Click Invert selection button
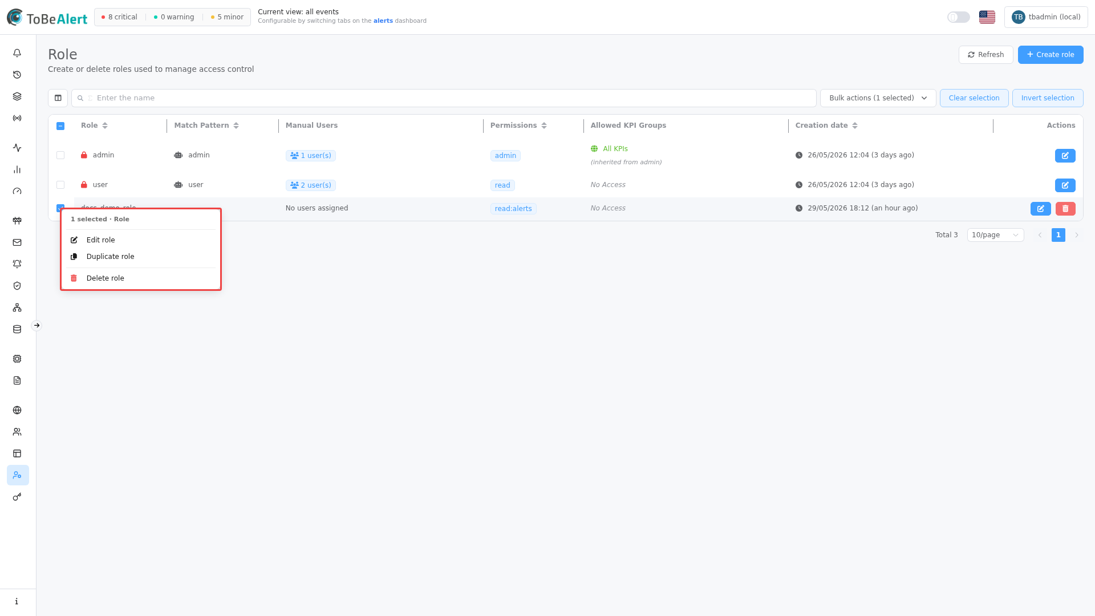The width and height of the screenshot is (1095, 616). pos(1047,98)
